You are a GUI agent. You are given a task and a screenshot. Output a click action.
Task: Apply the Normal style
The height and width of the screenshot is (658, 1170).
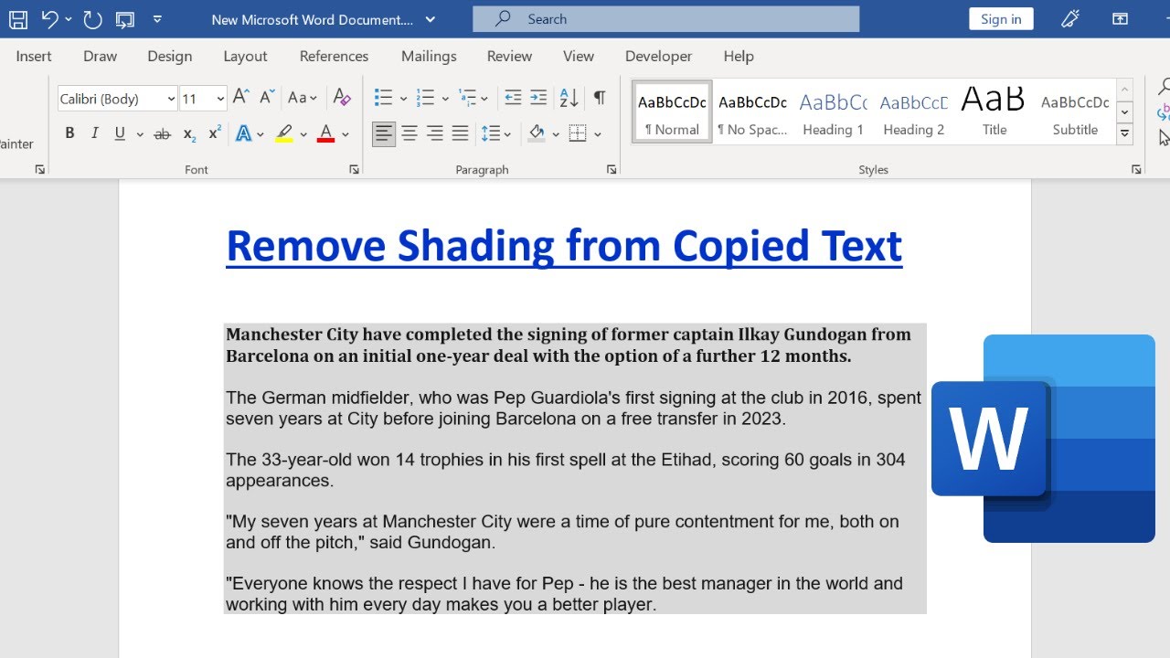click(672, 111)
